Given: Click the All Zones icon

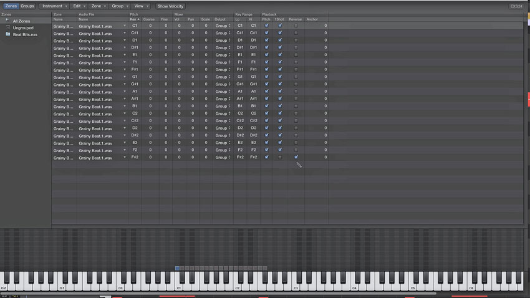Looking at the screenshot, I should coord(7,21).
